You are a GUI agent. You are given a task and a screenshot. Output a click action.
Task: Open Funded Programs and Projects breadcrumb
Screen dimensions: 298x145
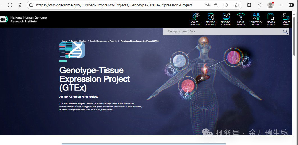pyautogui.click(x=103, y=41)
